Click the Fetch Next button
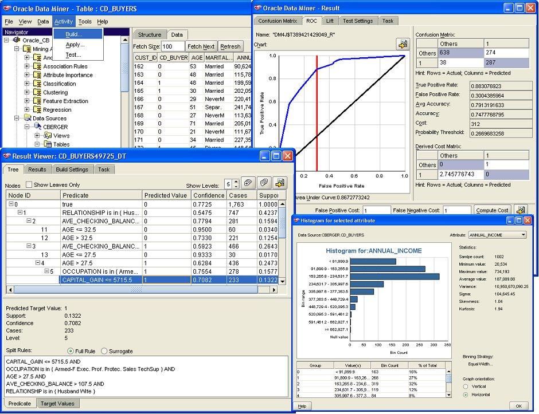 coord(201,46)
